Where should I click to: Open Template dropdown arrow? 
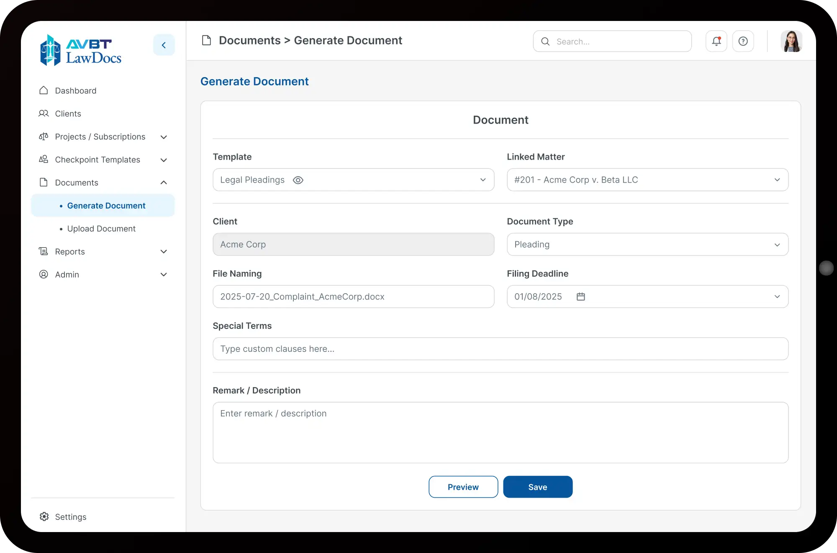(x=483, y=180)
